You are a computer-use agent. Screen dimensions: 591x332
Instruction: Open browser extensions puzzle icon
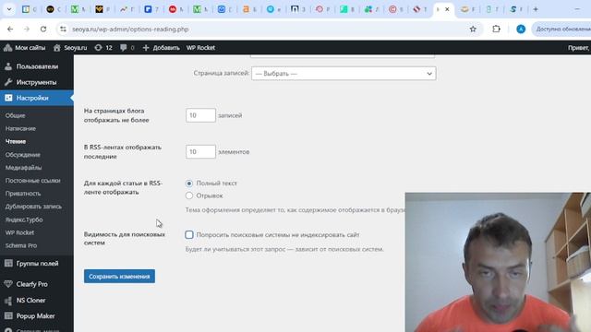click(x=496, y=29)
